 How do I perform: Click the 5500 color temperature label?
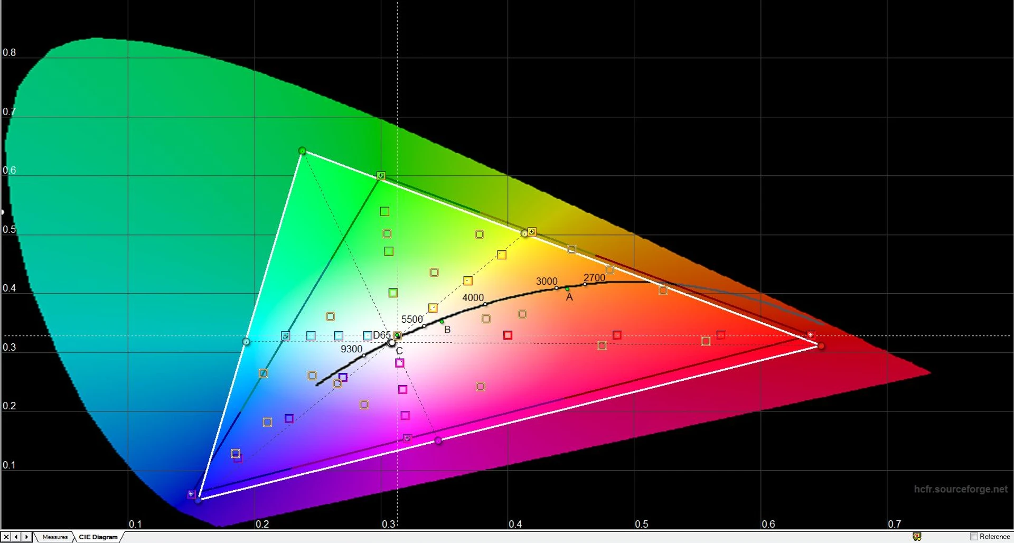(412, 320)
